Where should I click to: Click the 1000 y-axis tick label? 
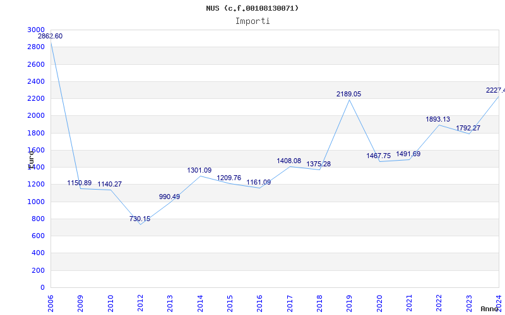point(36,202)
